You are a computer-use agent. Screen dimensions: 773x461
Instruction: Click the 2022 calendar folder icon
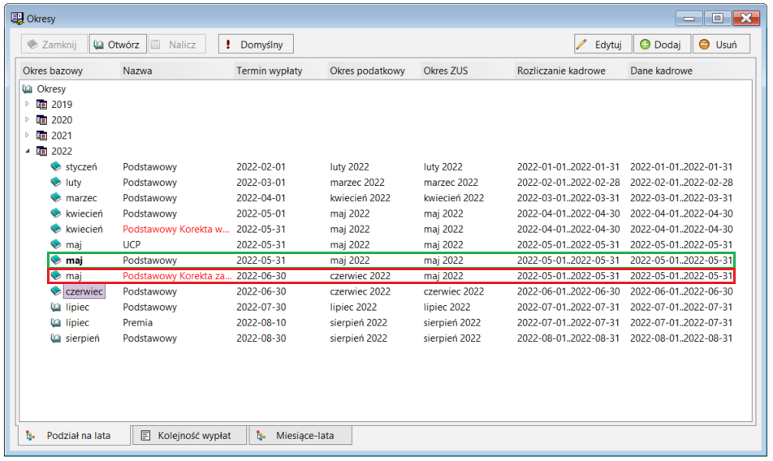coord(42,151)
